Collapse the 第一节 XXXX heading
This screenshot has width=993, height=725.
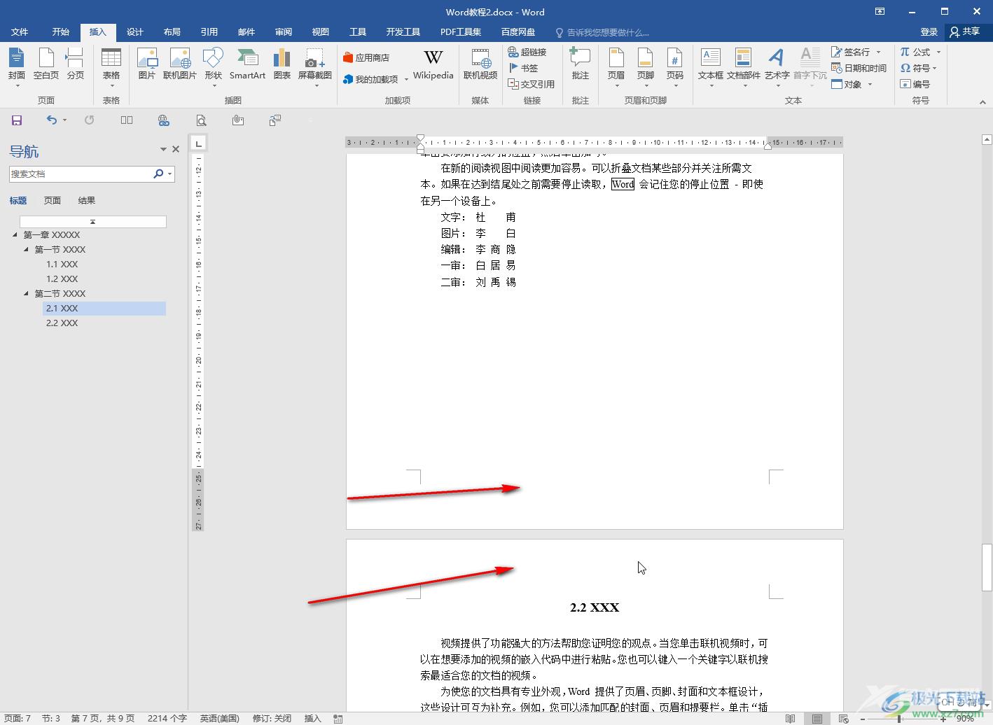27,249
